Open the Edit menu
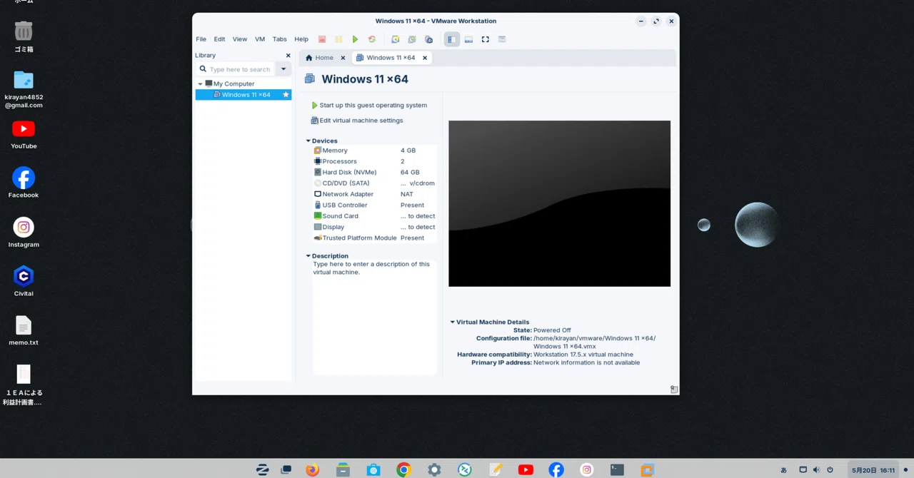Screen dimensions: 914x478 (x=219, y=39)
